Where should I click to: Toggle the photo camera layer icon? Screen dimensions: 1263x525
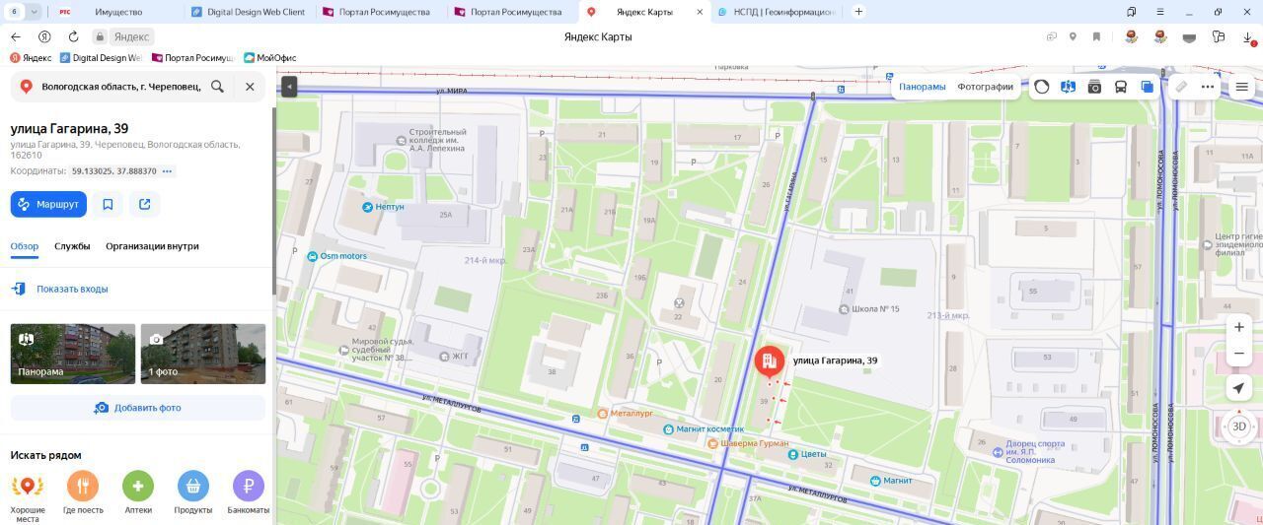(x=1094, y=87)
